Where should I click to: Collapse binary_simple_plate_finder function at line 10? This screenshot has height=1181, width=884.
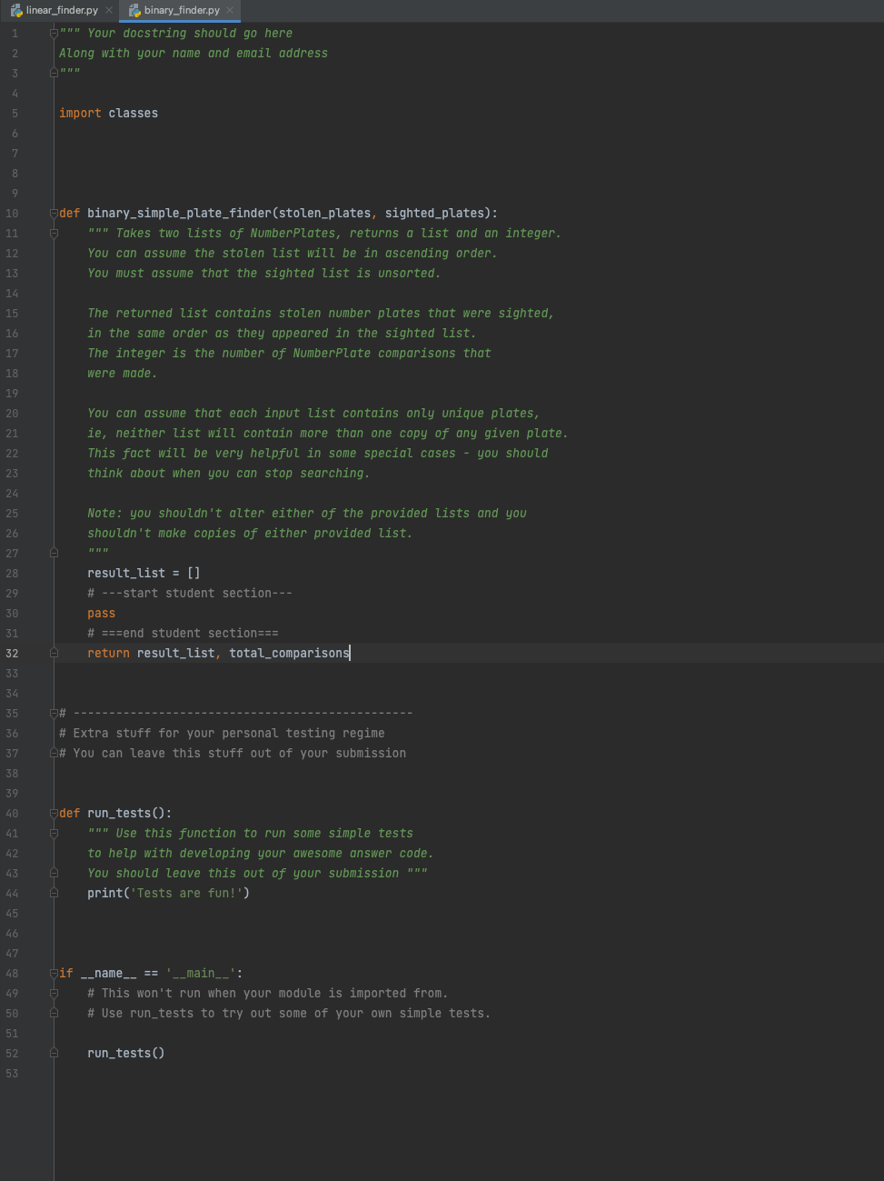click(54, 214)
